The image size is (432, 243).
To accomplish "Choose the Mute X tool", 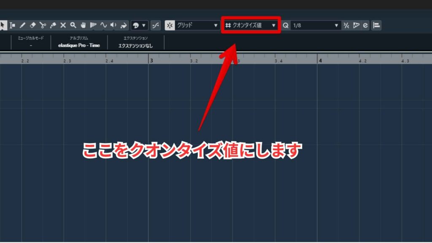I will pyautogui.click(x=63, y=25).
